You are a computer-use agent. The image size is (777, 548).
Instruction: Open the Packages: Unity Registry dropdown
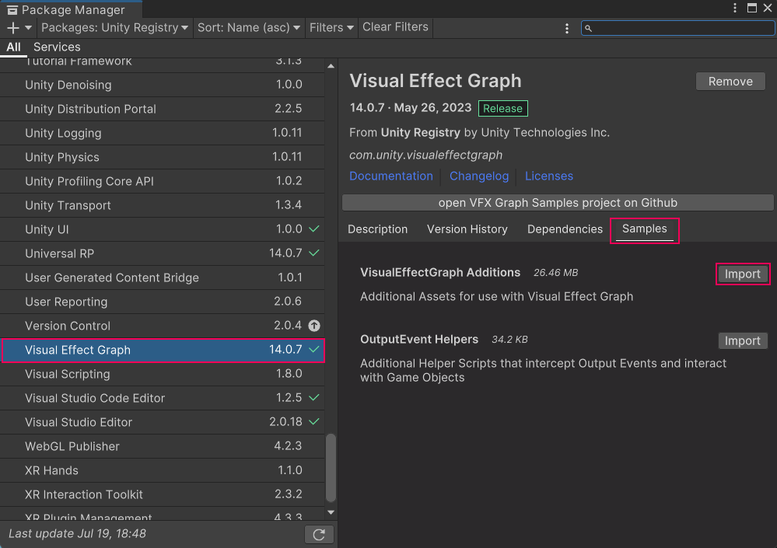click(114, 27)
